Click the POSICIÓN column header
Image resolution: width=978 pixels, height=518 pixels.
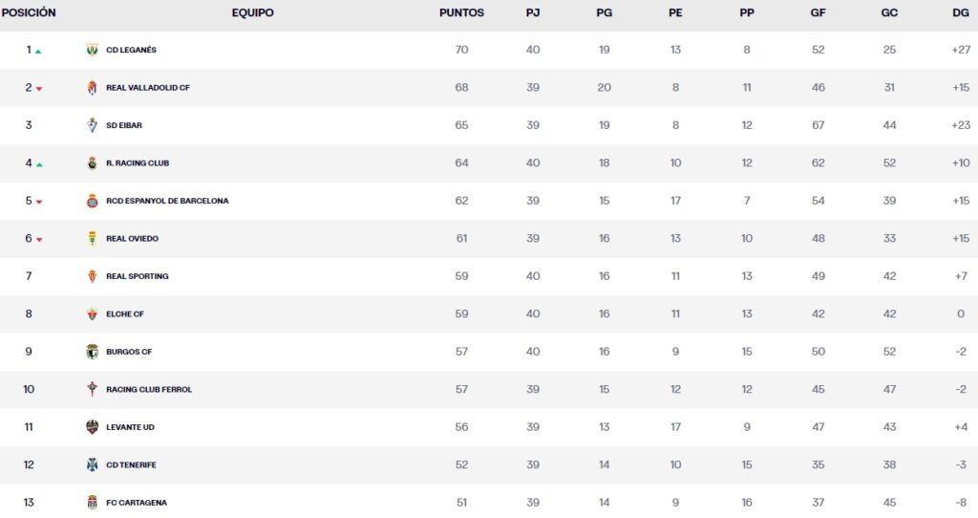pyautogui.click(x=29, y=13)
